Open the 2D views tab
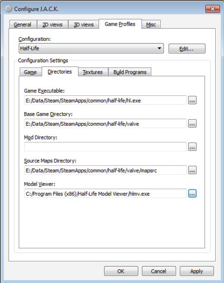The height and width of the screenshot is (283, 224). [x=53, y=25]
